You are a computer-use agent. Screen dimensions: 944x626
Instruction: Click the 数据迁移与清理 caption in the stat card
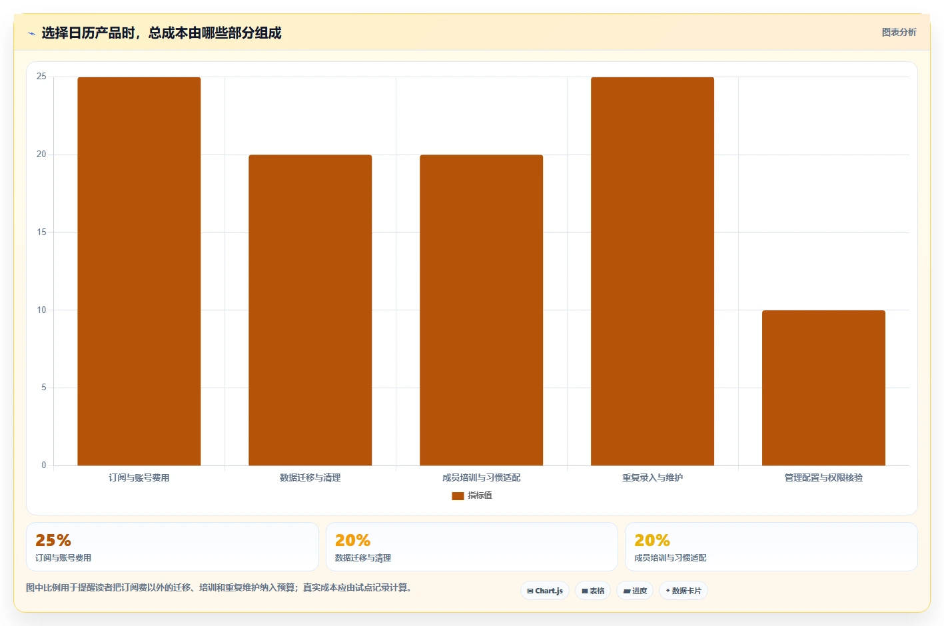pos(363,558)
